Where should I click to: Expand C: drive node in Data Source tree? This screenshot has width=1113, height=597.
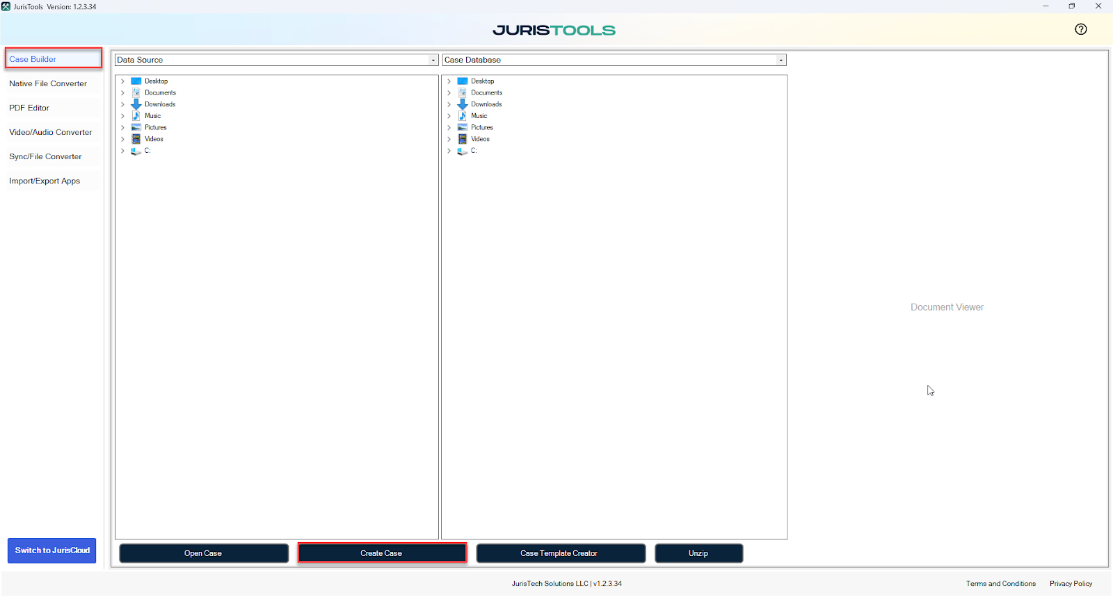click(123, 151)
